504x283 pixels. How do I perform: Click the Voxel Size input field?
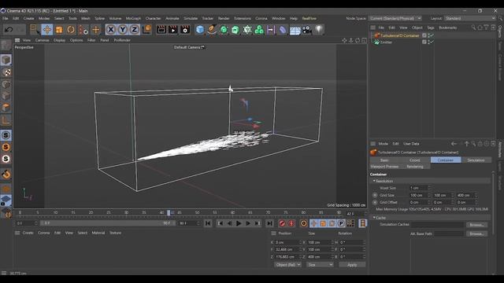coord(418,188)
